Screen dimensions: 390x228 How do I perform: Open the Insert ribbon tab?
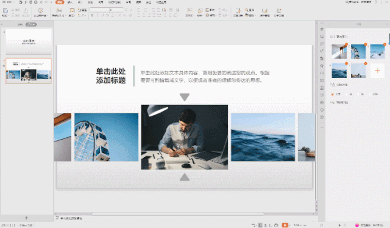70,2
